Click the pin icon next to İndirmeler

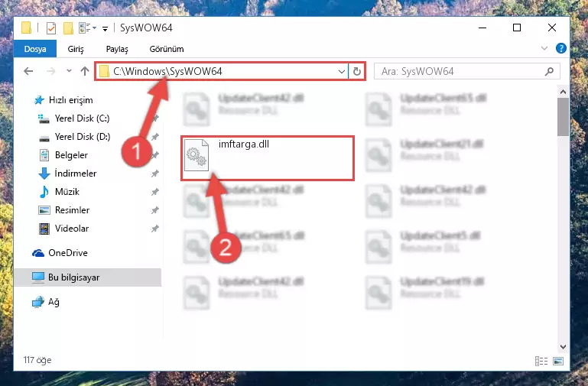pyautogui.click(x=155, y=174)
